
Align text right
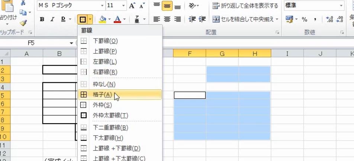178,19
